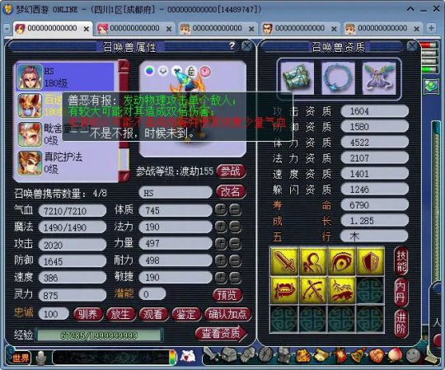This screenshot has width=445, height=370.
Task: Select the bracer armor equipment slot
Action: coord(297,78)
